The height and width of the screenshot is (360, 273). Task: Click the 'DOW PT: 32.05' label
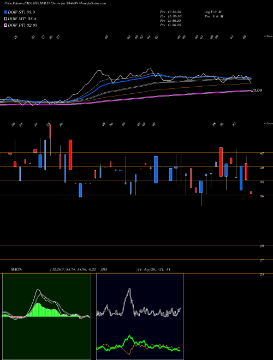click(22, 25)
